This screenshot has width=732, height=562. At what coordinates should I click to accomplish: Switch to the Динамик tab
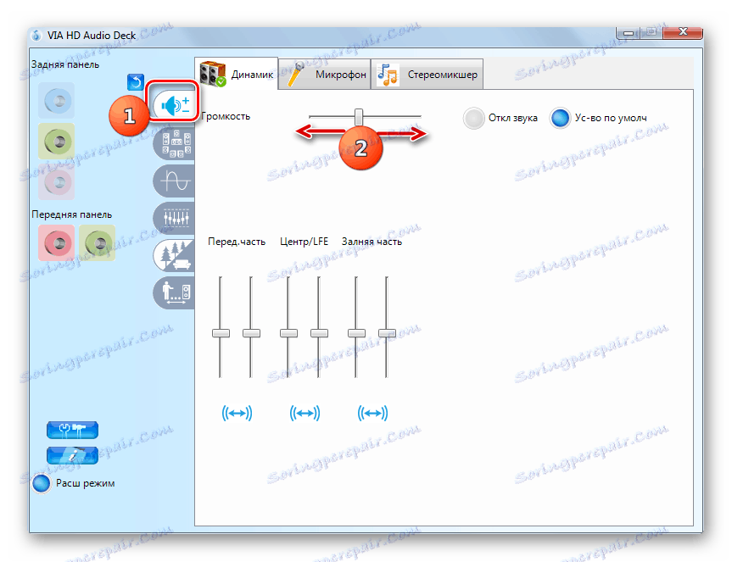[236, 74]
